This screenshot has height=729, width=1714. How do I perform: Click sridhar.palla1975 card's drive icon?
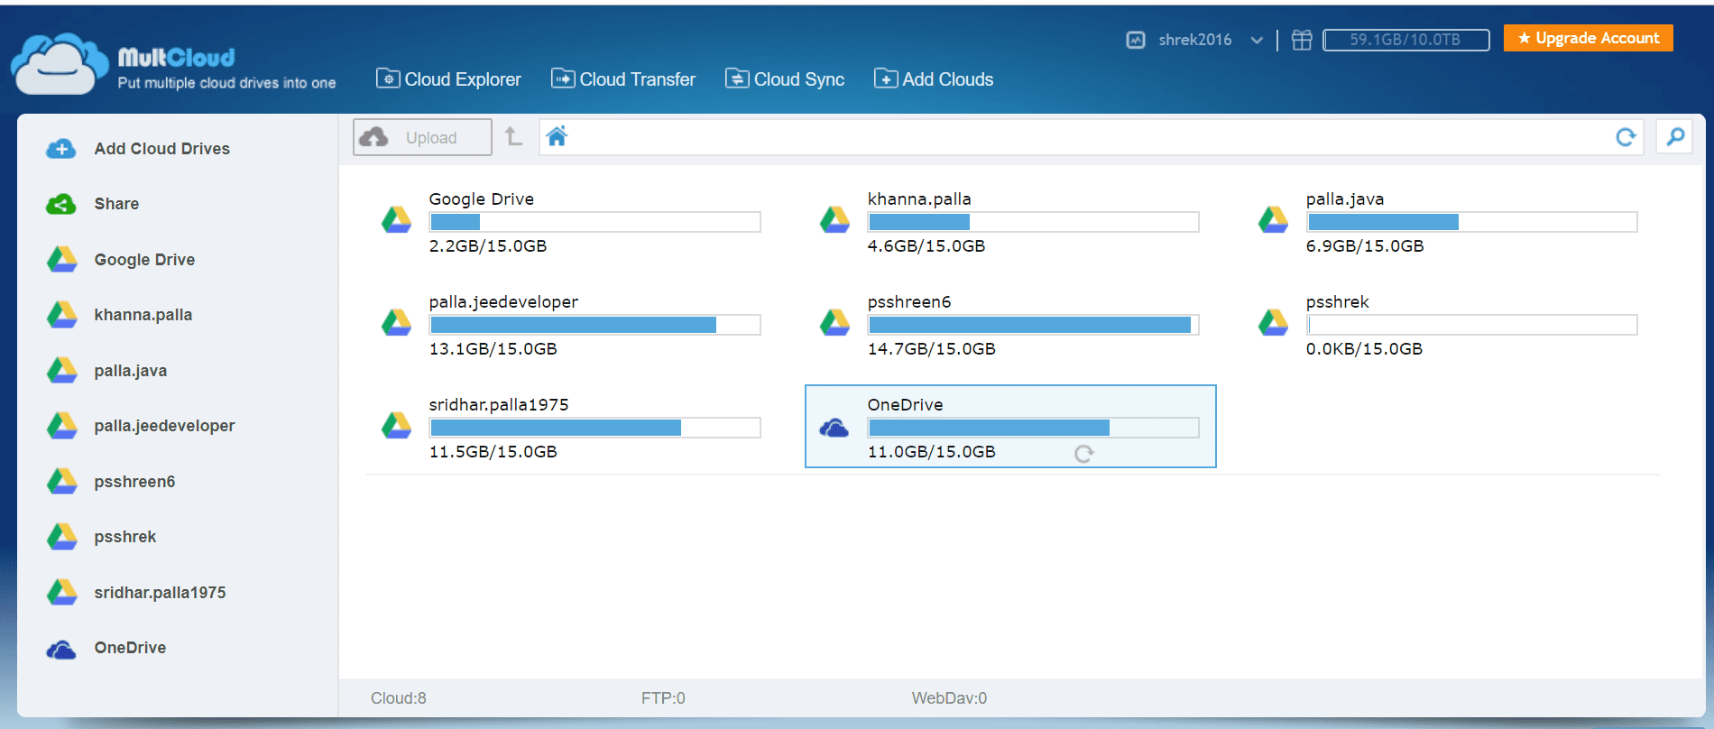(396, 425)
